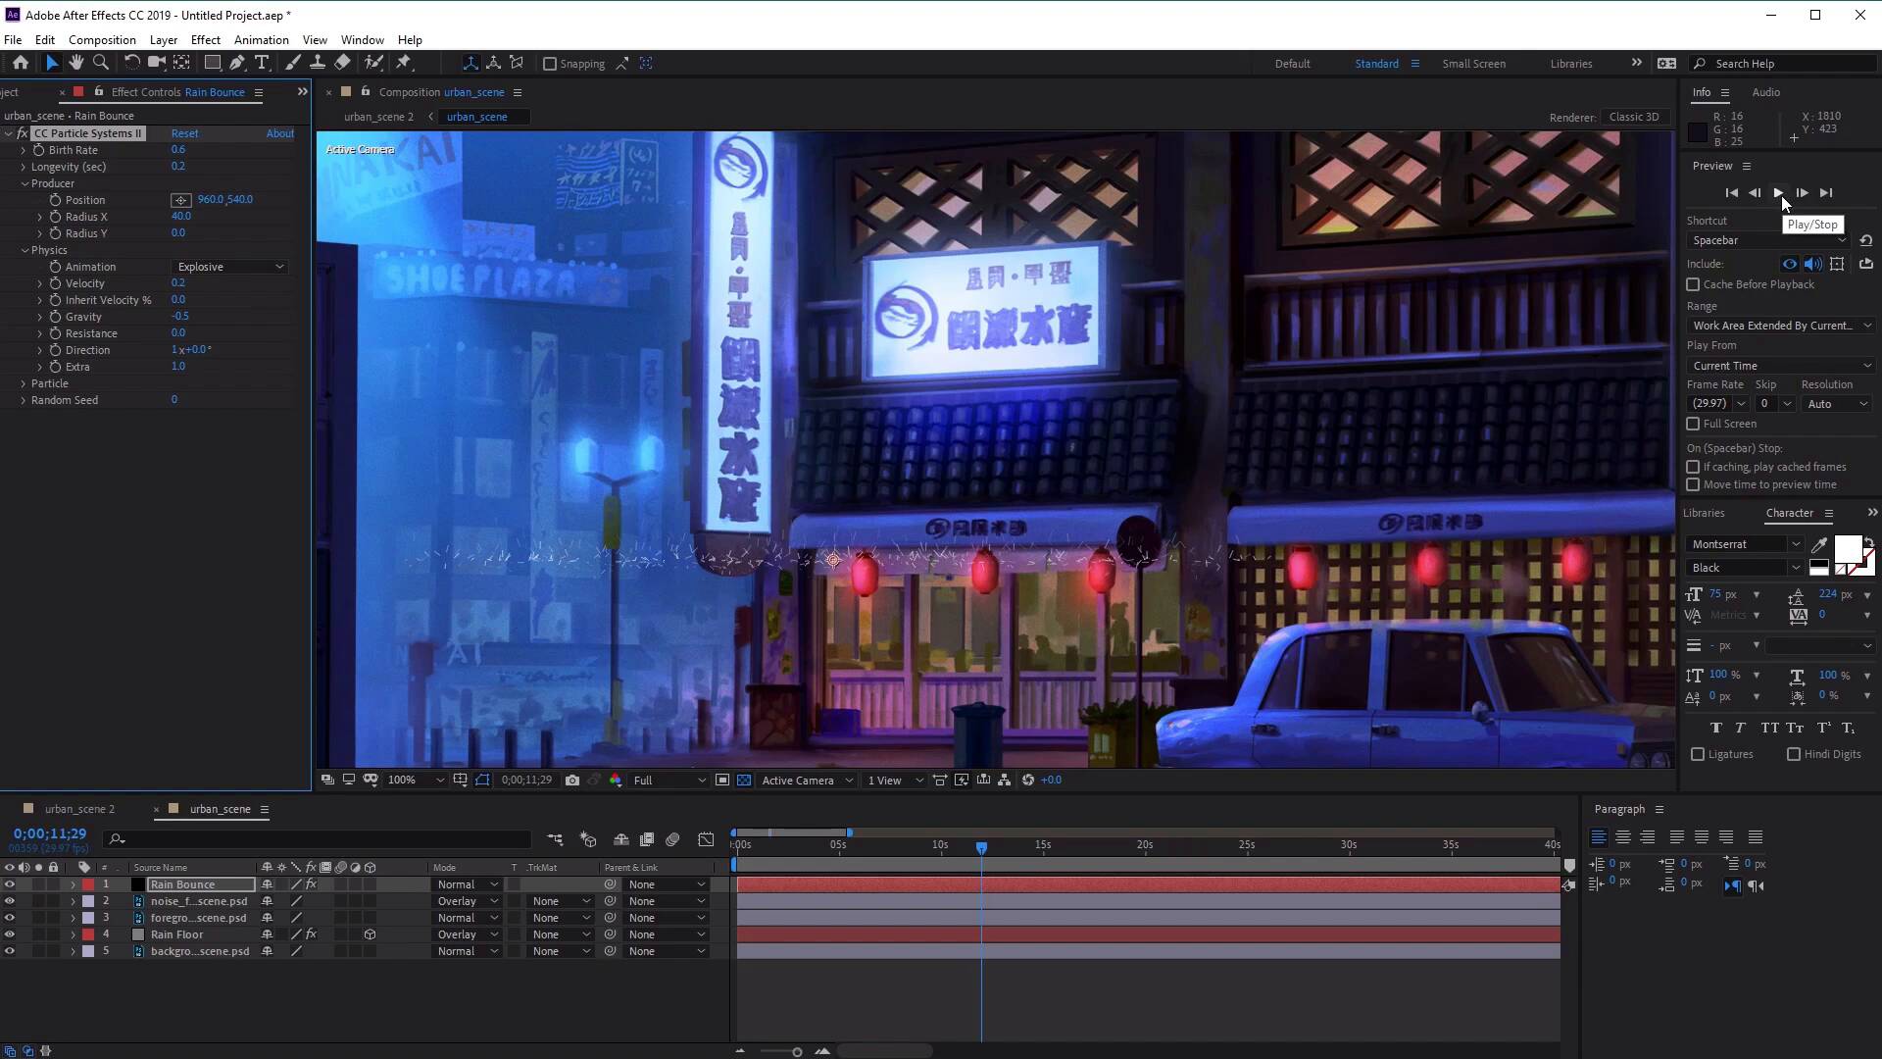Select the Zoom tool magnifier
Screen dimensions: 1882x1059
point(100,63)
